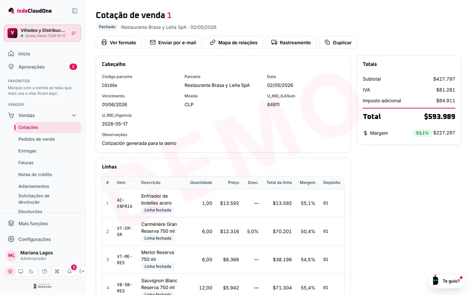This screenshot has height=295, width=472.
Task: Click the link icon in Mapa de relações
Action: (x=213, y=42)
